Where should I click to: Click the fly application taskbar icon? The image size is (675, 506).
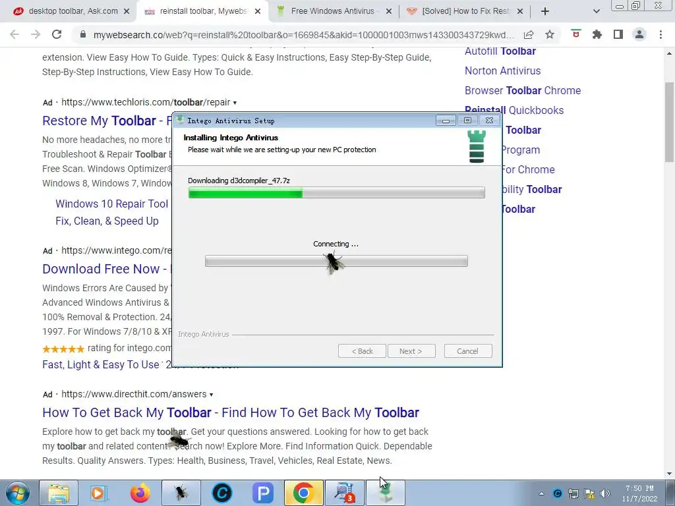[181, 493]
